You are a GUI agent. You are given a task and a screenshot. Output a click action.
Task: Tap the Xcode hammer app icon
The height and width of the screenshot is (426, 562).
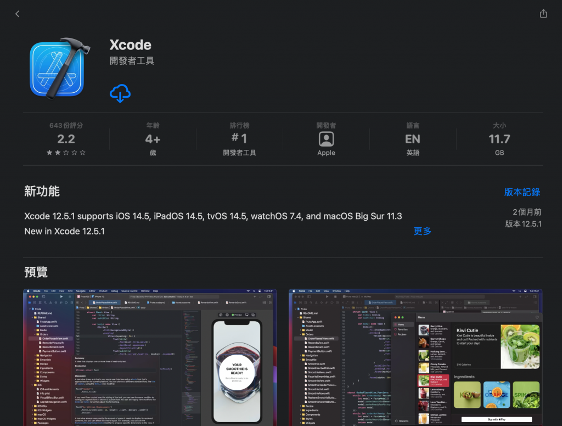59,68
